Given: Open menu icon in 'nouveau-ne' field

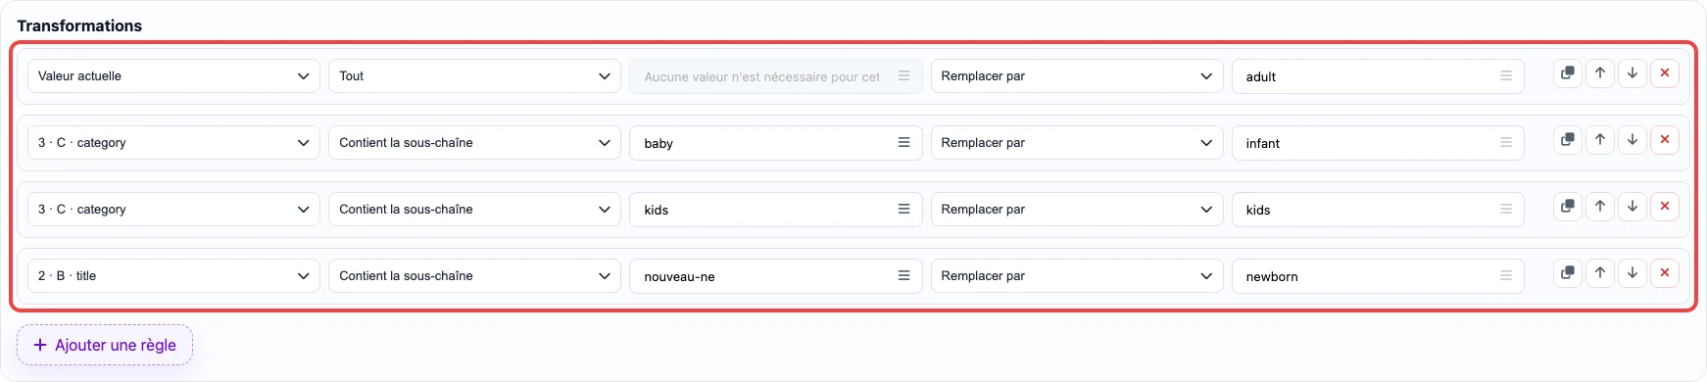Looking at the screenshot, I should pos(903,276).
